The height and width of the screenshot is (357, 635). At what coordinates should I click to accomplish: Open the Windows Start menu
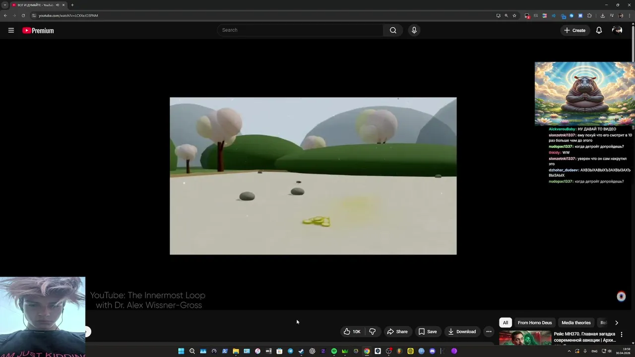click(x=181, y=351)
